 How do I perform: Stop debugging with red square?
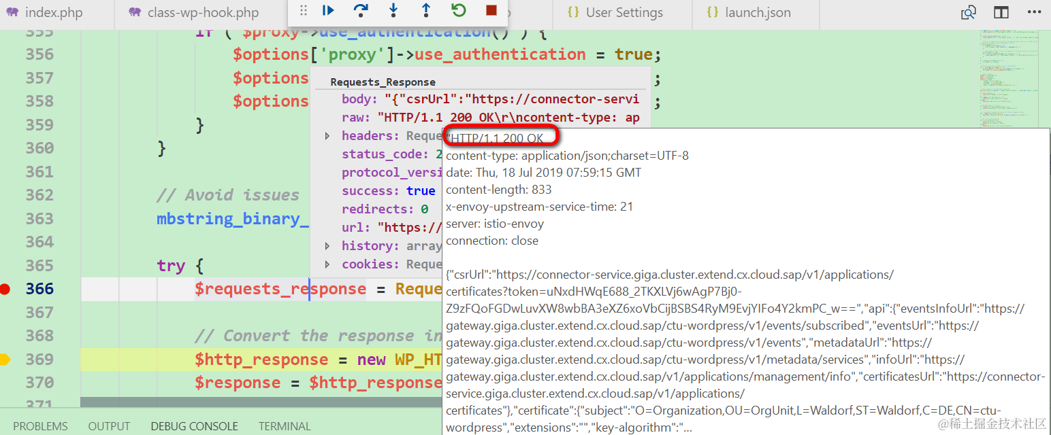click(x=491, y=10)
